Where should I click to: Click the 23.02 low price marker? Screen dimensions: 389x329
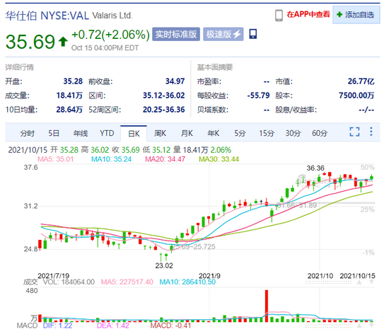(x=164, y=265)
